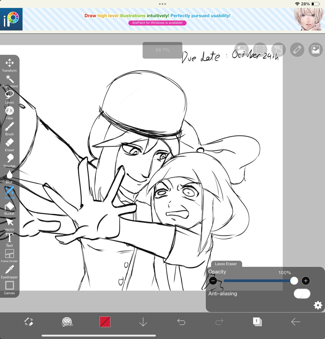Tap the ad banner character illustration

(x=308, y=19)
